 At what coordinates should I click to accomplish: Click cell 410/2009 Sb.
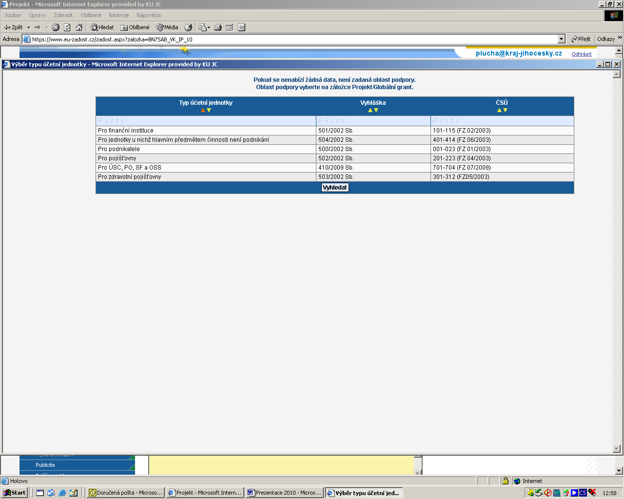pos(373,168)
